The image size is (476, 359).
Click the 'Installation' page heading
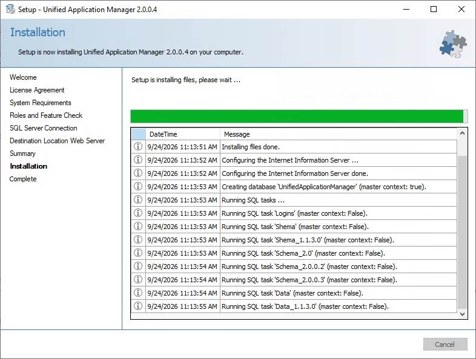(x=38, y=33)
